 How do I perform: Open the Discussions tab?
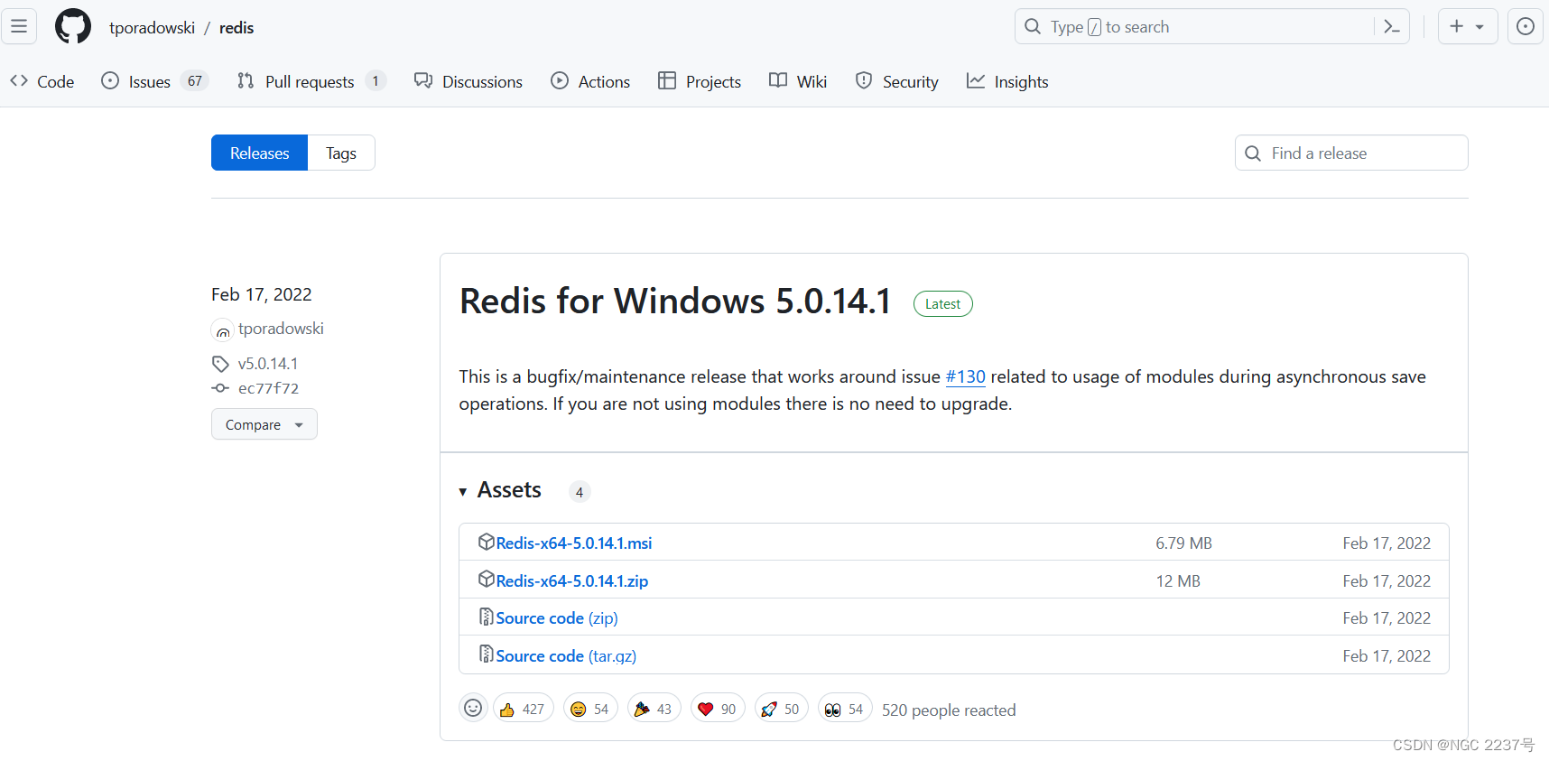[468, 81]
